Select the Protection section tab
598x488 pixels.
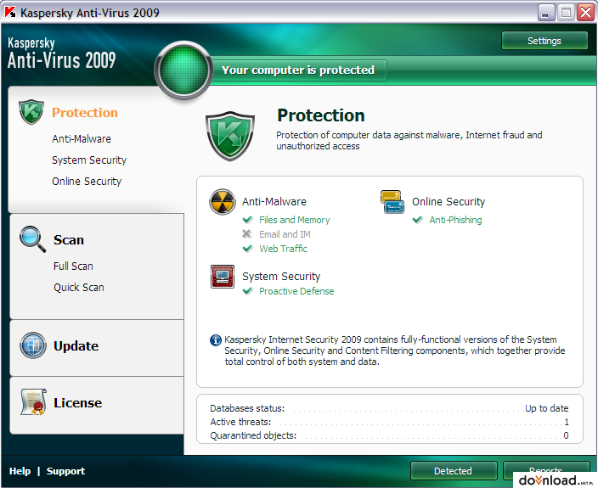(x=85, y=112)
